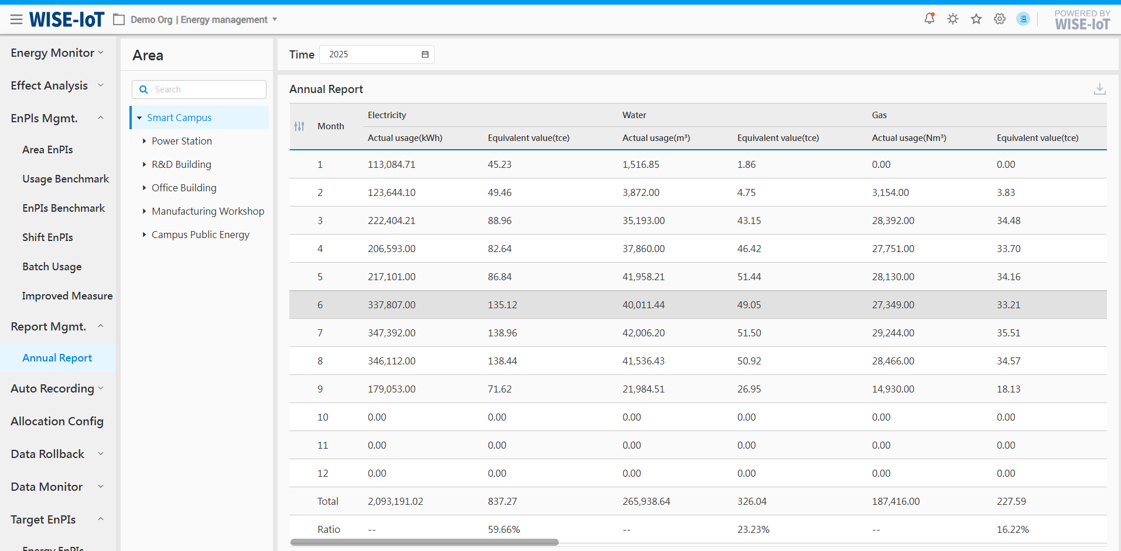This screenshot has height=551, width=1121.
Task: Select Annual Report in sidebar
Action: [57, 358]
